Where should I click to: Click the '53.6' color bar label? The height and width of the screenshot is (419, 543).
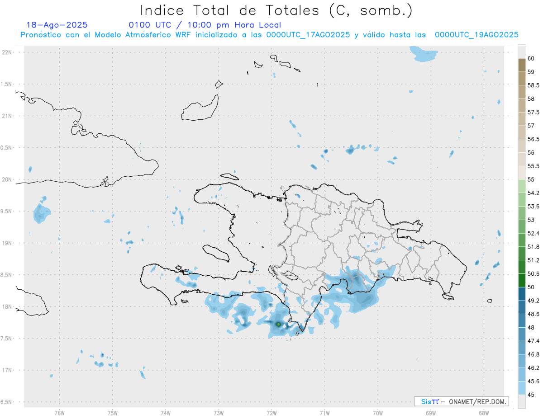[533, 207]
